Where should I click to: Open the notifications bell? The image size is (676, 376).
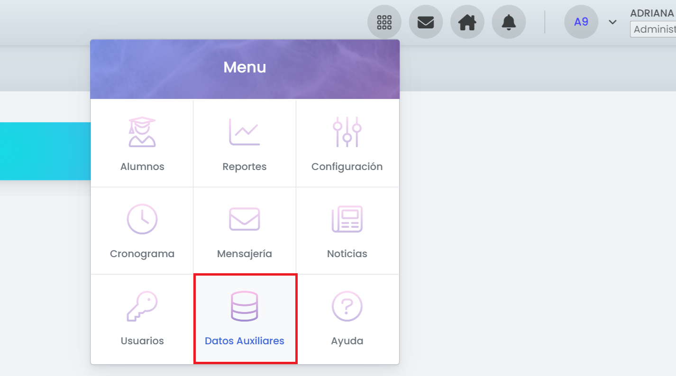coord(509,22)
